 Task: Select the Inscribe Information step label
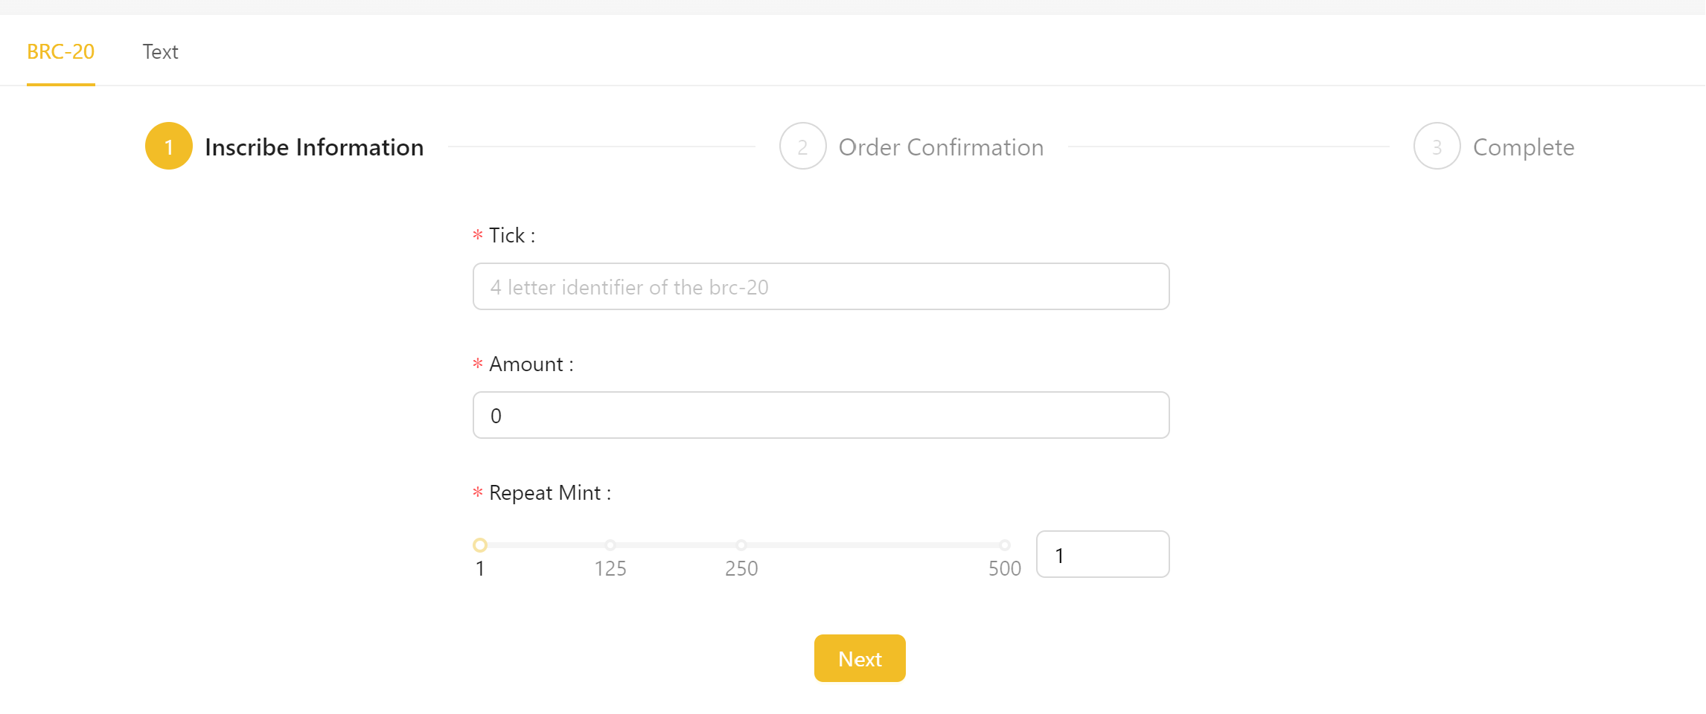point(313,147)
